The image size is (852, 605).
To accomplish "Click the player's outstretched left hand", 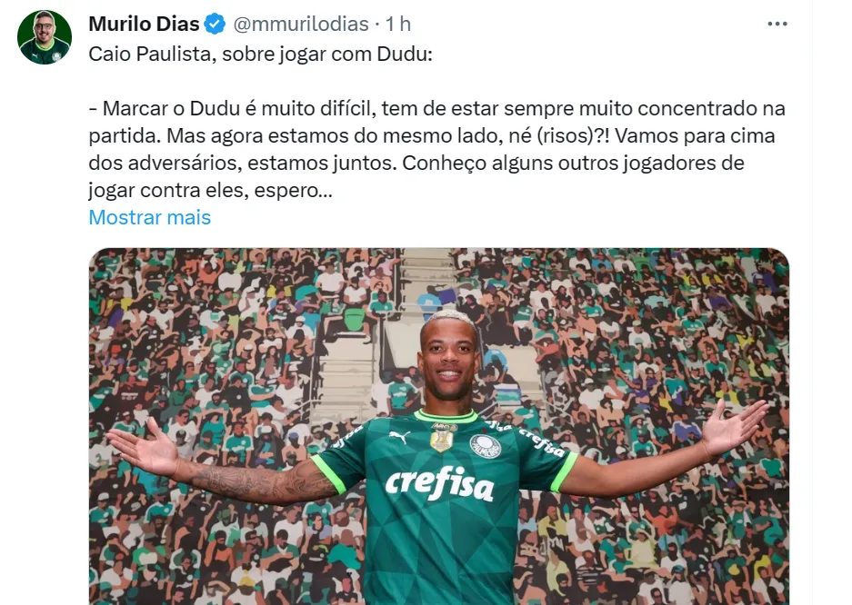I will (x=734, y=428).
